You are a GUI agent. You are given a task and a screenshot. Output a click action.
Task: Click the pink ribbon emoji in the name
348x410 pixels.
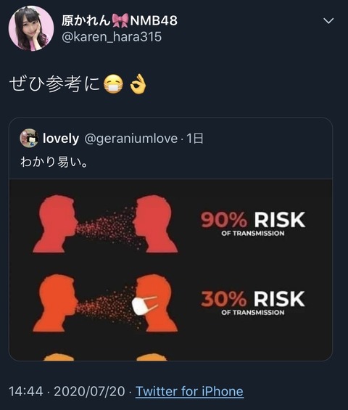click(120, 20)
